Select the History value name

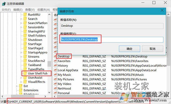coord(63,66)
